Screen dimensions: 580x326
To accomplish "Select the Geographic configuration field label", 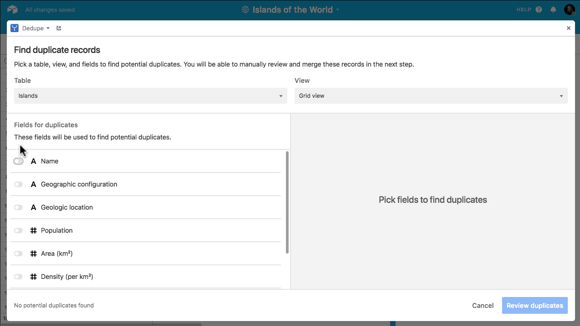I will click(79, 184).
